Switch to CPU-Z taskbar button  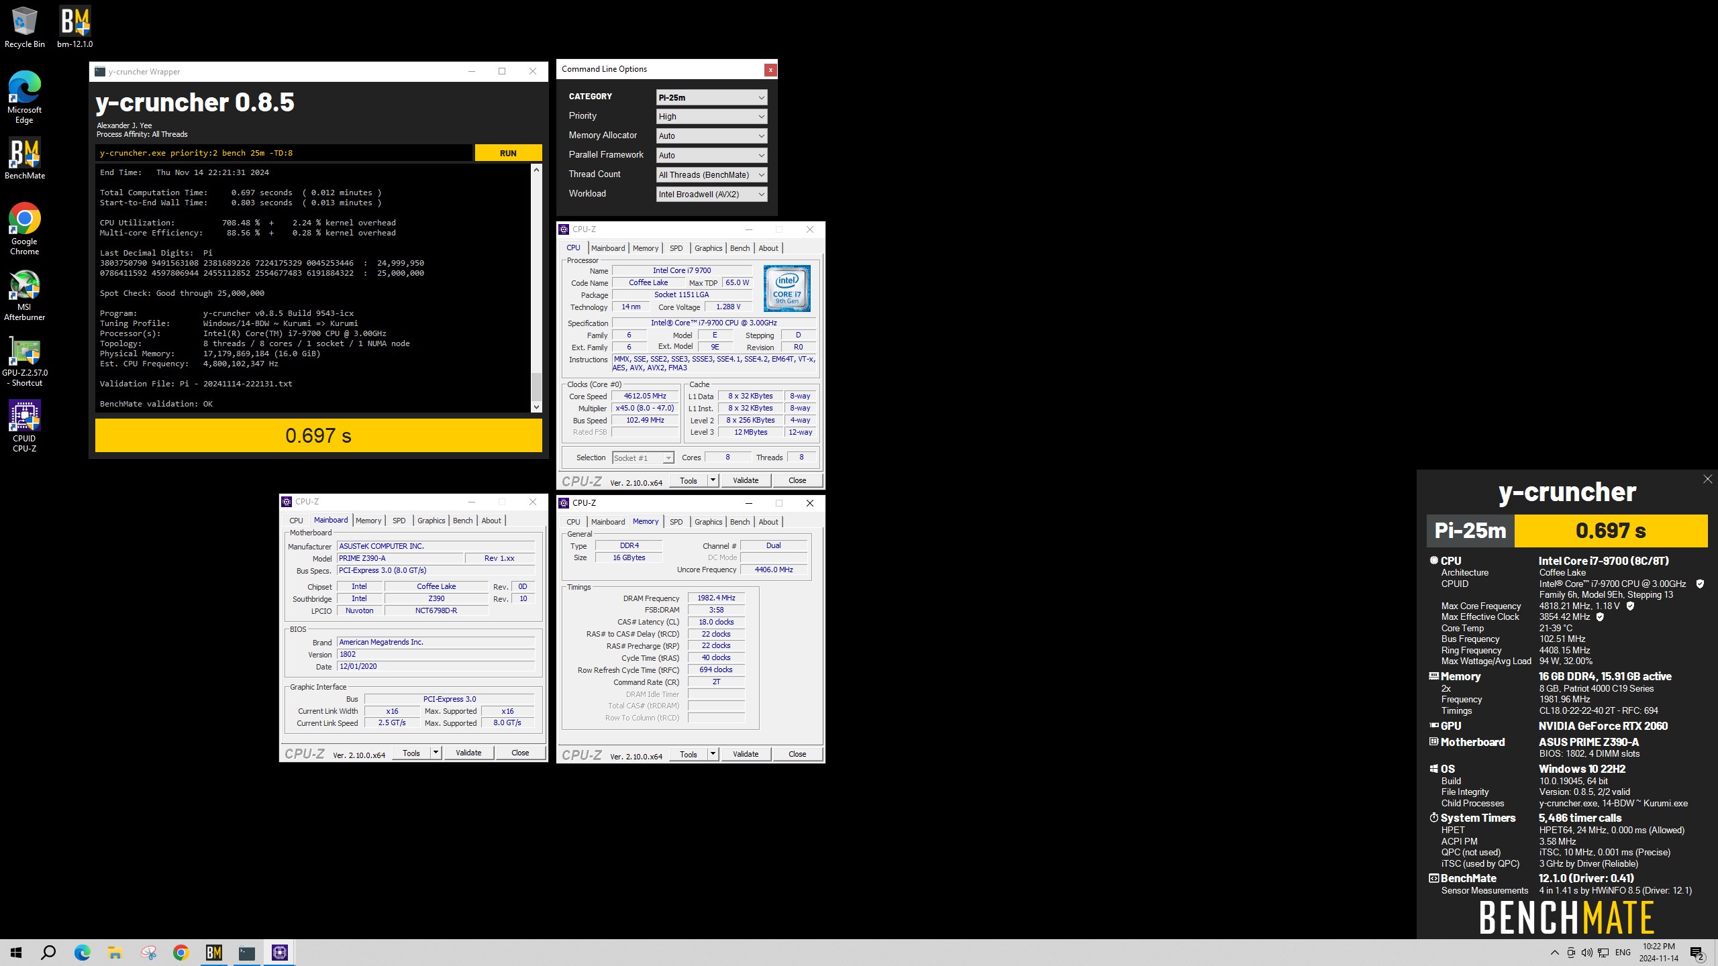[x=280, y=953]
